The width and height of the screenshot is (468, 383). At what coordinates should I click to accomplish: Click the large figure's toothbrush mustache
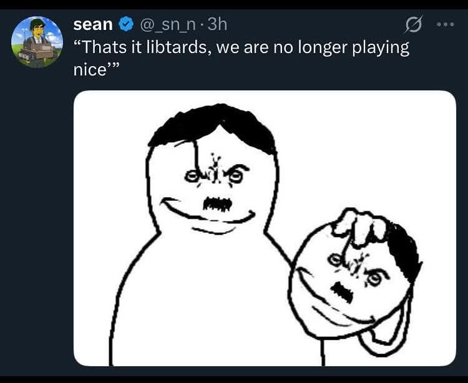(218, 205)
